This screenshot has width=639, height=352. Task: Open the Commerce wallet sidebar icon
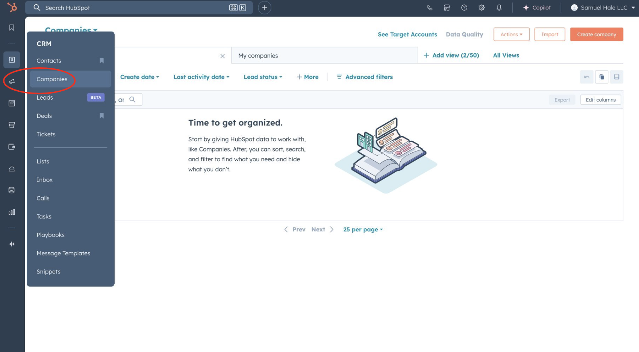pos(12,147)
